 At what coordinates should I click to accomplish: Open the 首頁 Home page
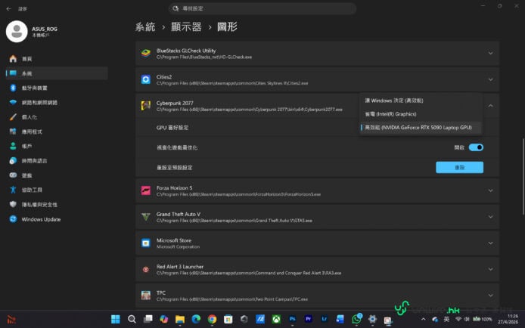pyautogui.click(x=57, y=59)
